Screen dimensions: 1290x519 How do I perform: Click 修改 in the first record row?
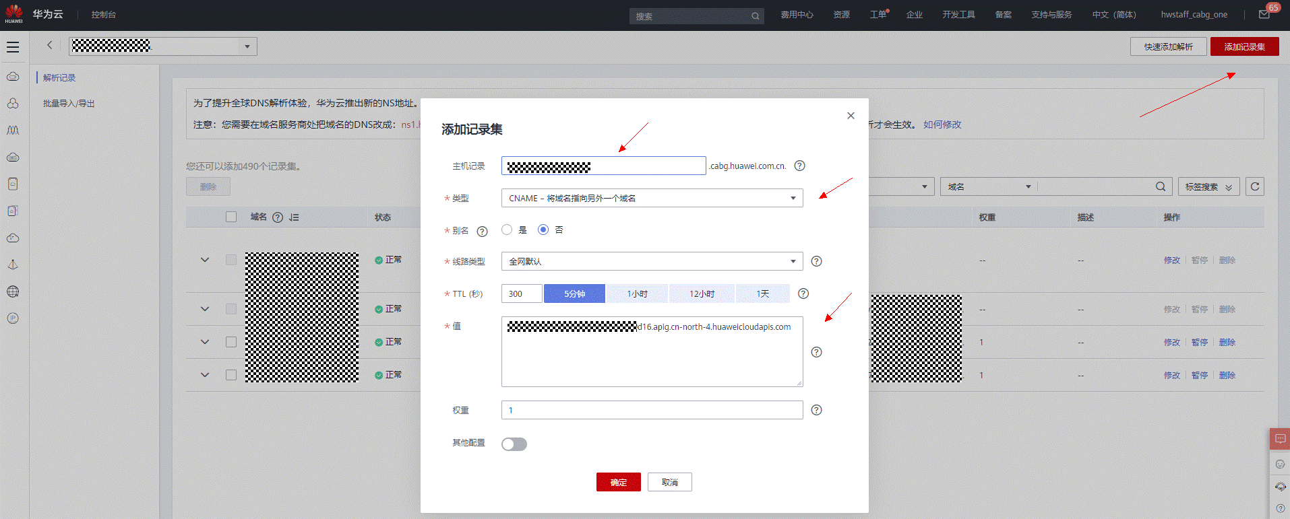click(1172, 261)
